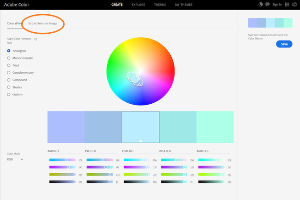This screenshot has height=200, width=300.
Task: Switch to Extract from an Image tab
Action: [x=43, y=23]
